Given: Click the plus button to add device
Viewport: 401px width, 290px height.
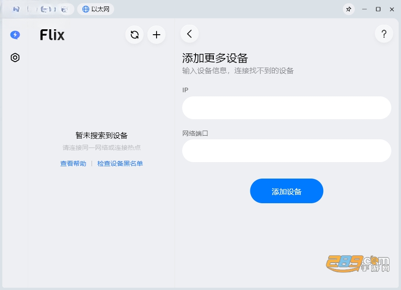Looking at the screenshot, I should [x=157, y=35].
